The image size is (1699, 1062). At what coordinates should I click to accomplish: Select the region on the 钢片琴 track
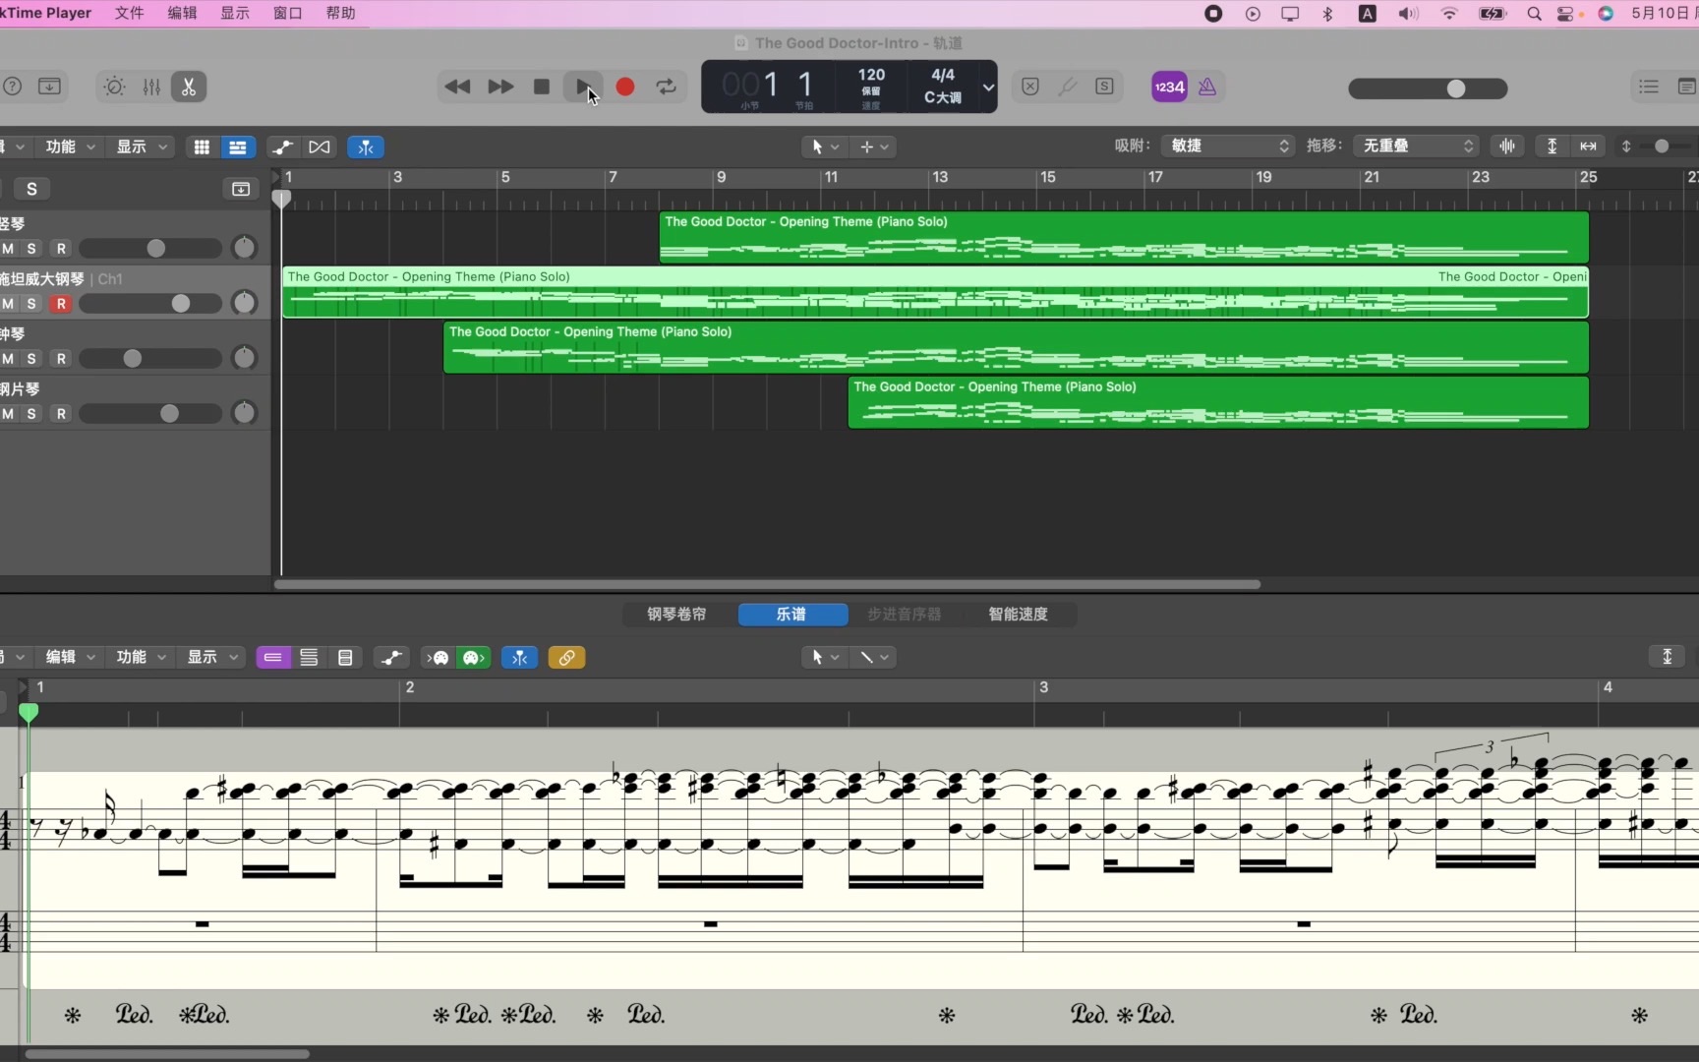pyautogui.click(x=1218, y=402)
